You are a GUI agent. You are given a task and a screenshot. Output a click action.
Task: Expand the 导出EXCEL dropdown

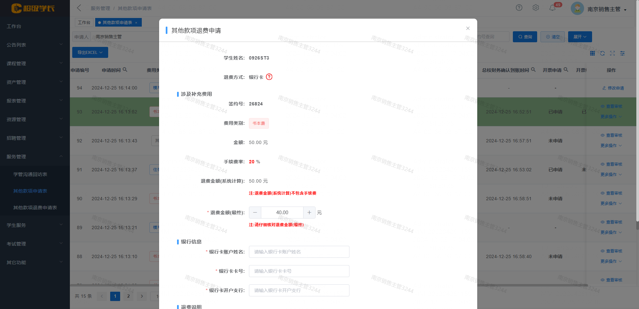[90, 53]
